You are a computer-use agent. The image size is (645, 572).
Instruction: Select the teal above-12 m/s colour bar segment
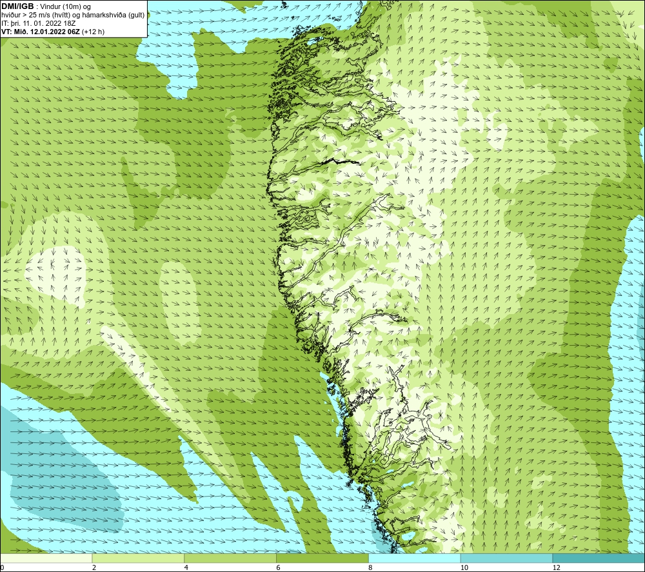599,558
